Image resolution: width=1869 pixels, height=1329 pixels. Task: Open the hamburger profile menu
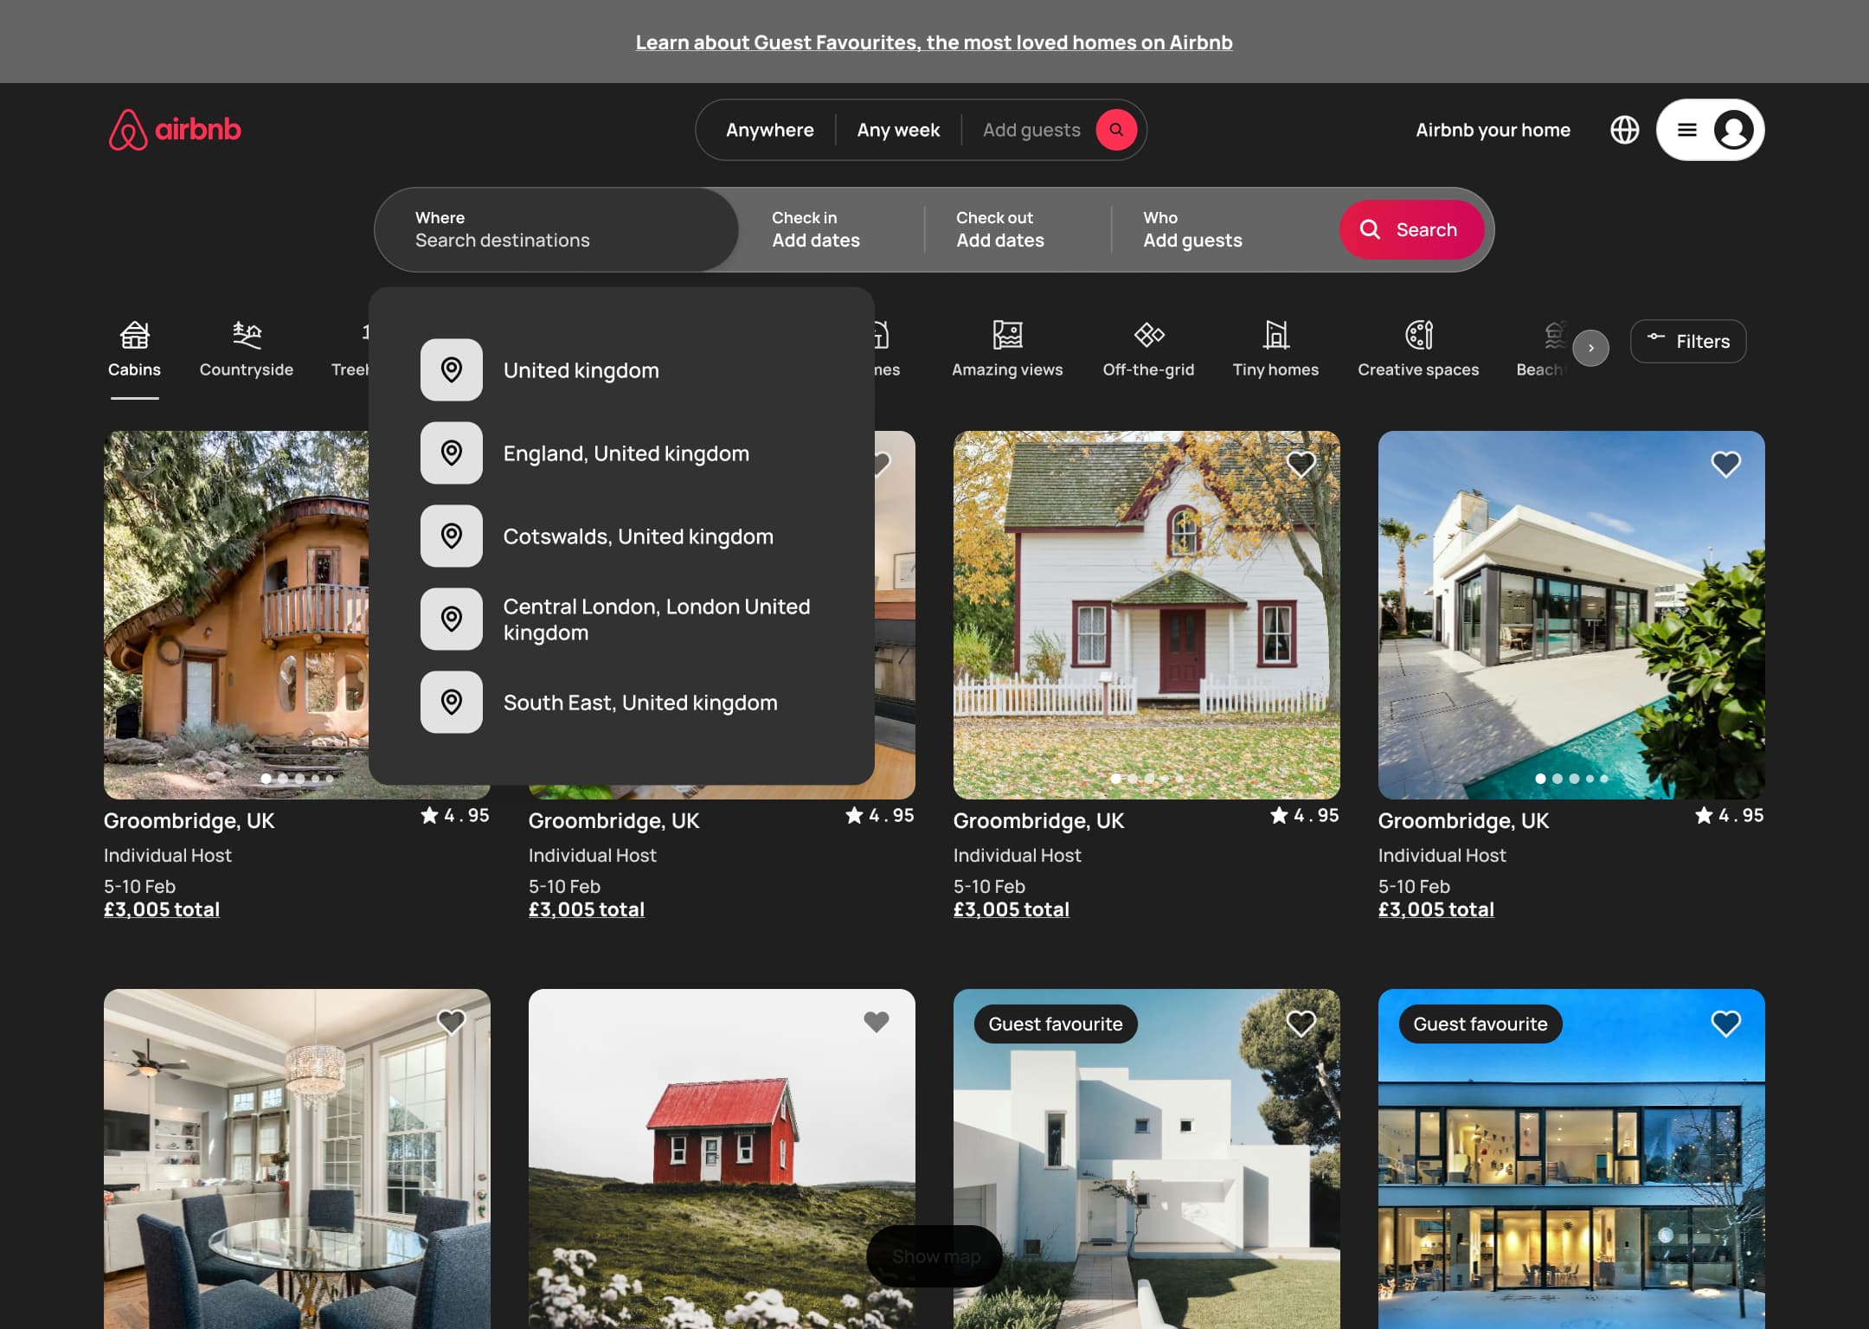(1686, 130)
